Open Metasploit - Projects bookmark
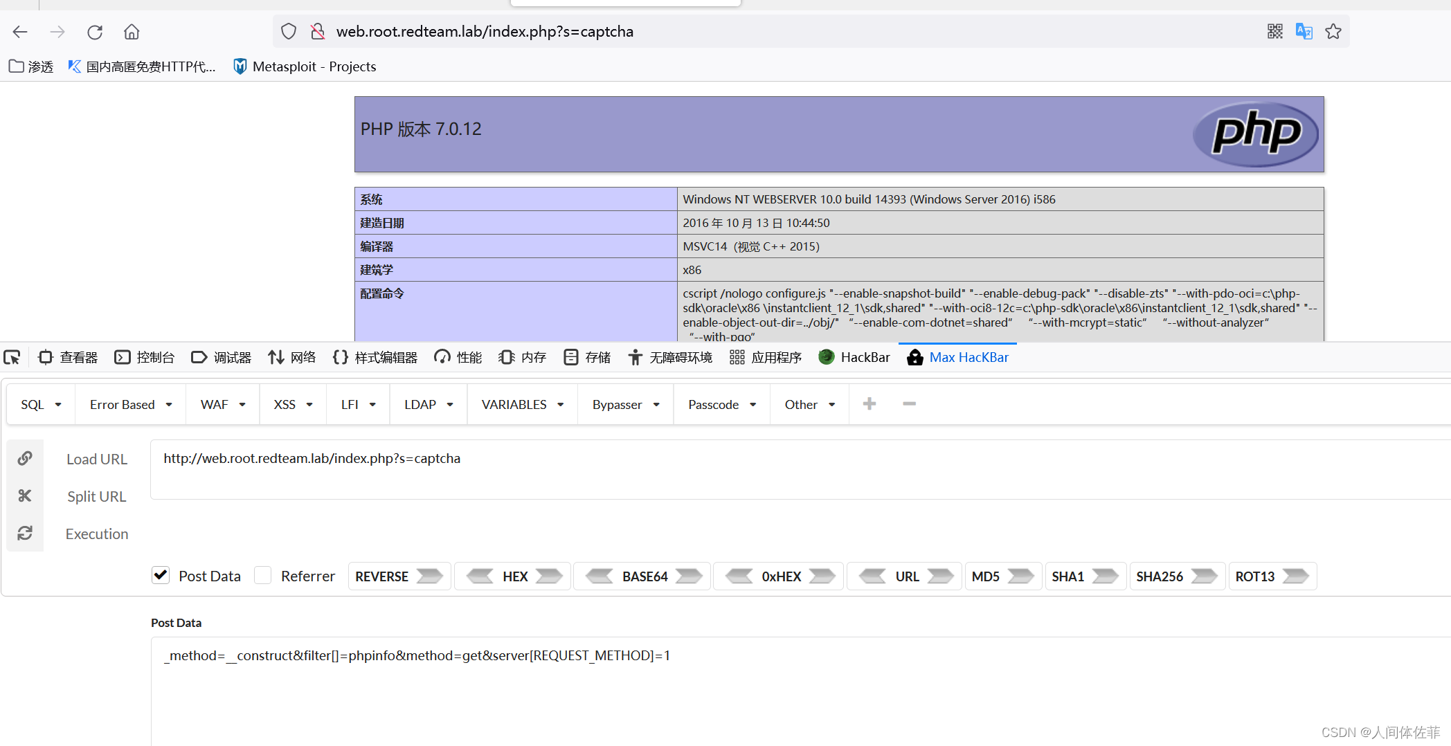The height and width of the screenshot is (746, 1451). (305, 66)
